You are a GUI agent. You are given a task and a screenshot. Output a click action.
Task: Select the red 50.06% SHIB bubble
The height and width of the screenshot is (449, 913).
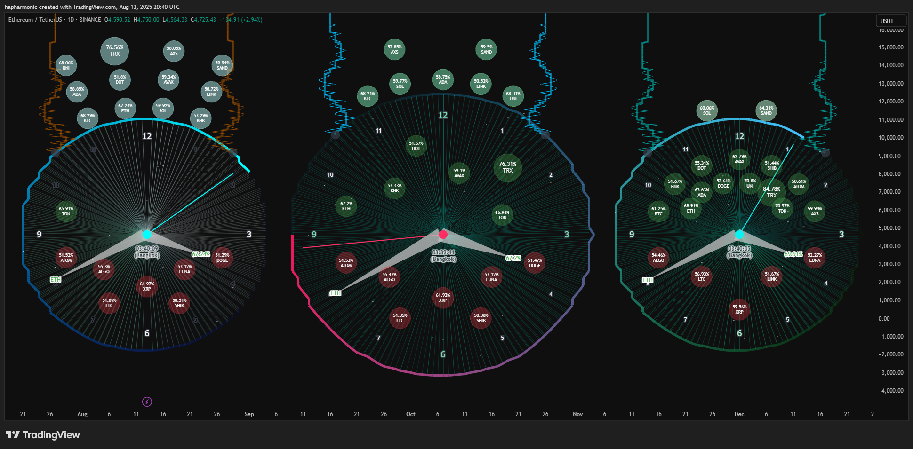point(481,318)
